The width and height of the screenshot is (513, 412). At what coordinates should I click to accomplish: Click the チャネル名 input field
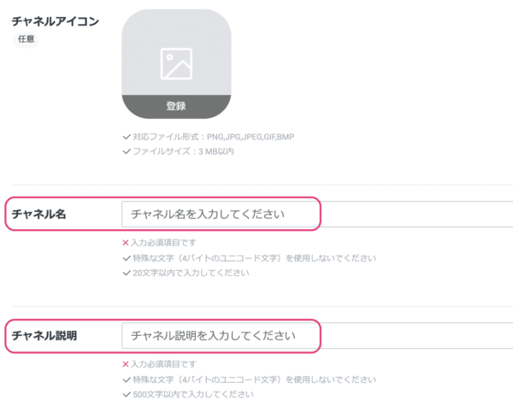pyautogui.click(x=317, y=215)
